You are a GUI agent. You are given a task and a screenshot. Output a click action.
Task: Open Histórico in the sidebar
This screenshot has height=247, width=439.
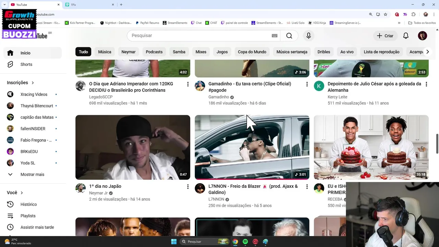(33, 204)
